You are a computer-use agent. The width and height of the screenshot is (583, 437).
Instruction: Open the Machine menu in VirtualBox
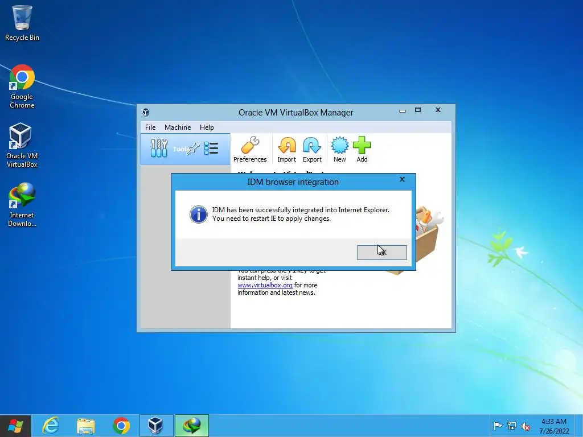178,127
